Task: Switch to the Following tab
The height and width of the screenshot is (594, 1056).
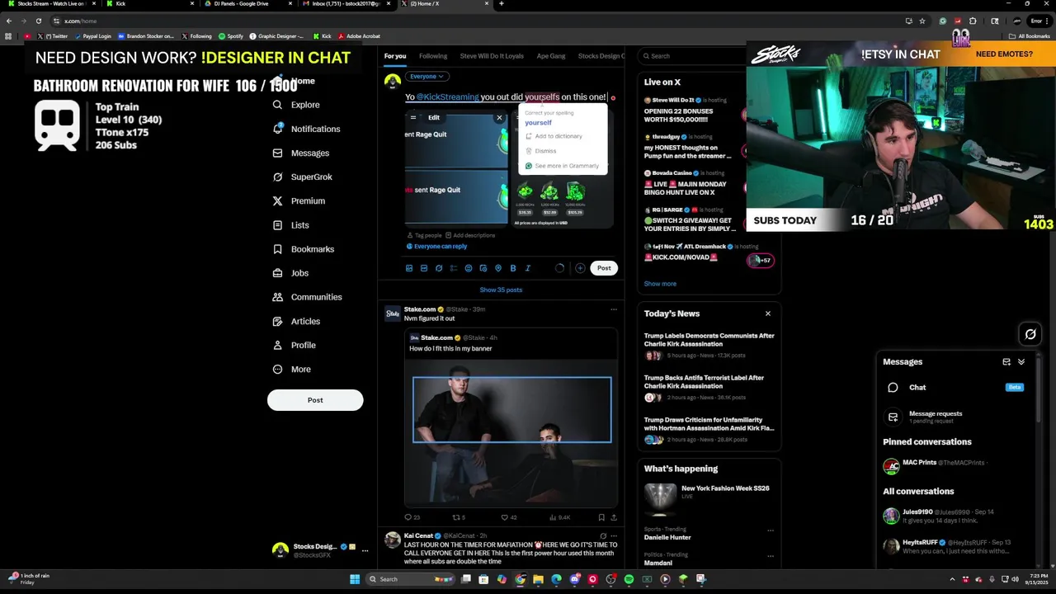Action: coord(433,56)
